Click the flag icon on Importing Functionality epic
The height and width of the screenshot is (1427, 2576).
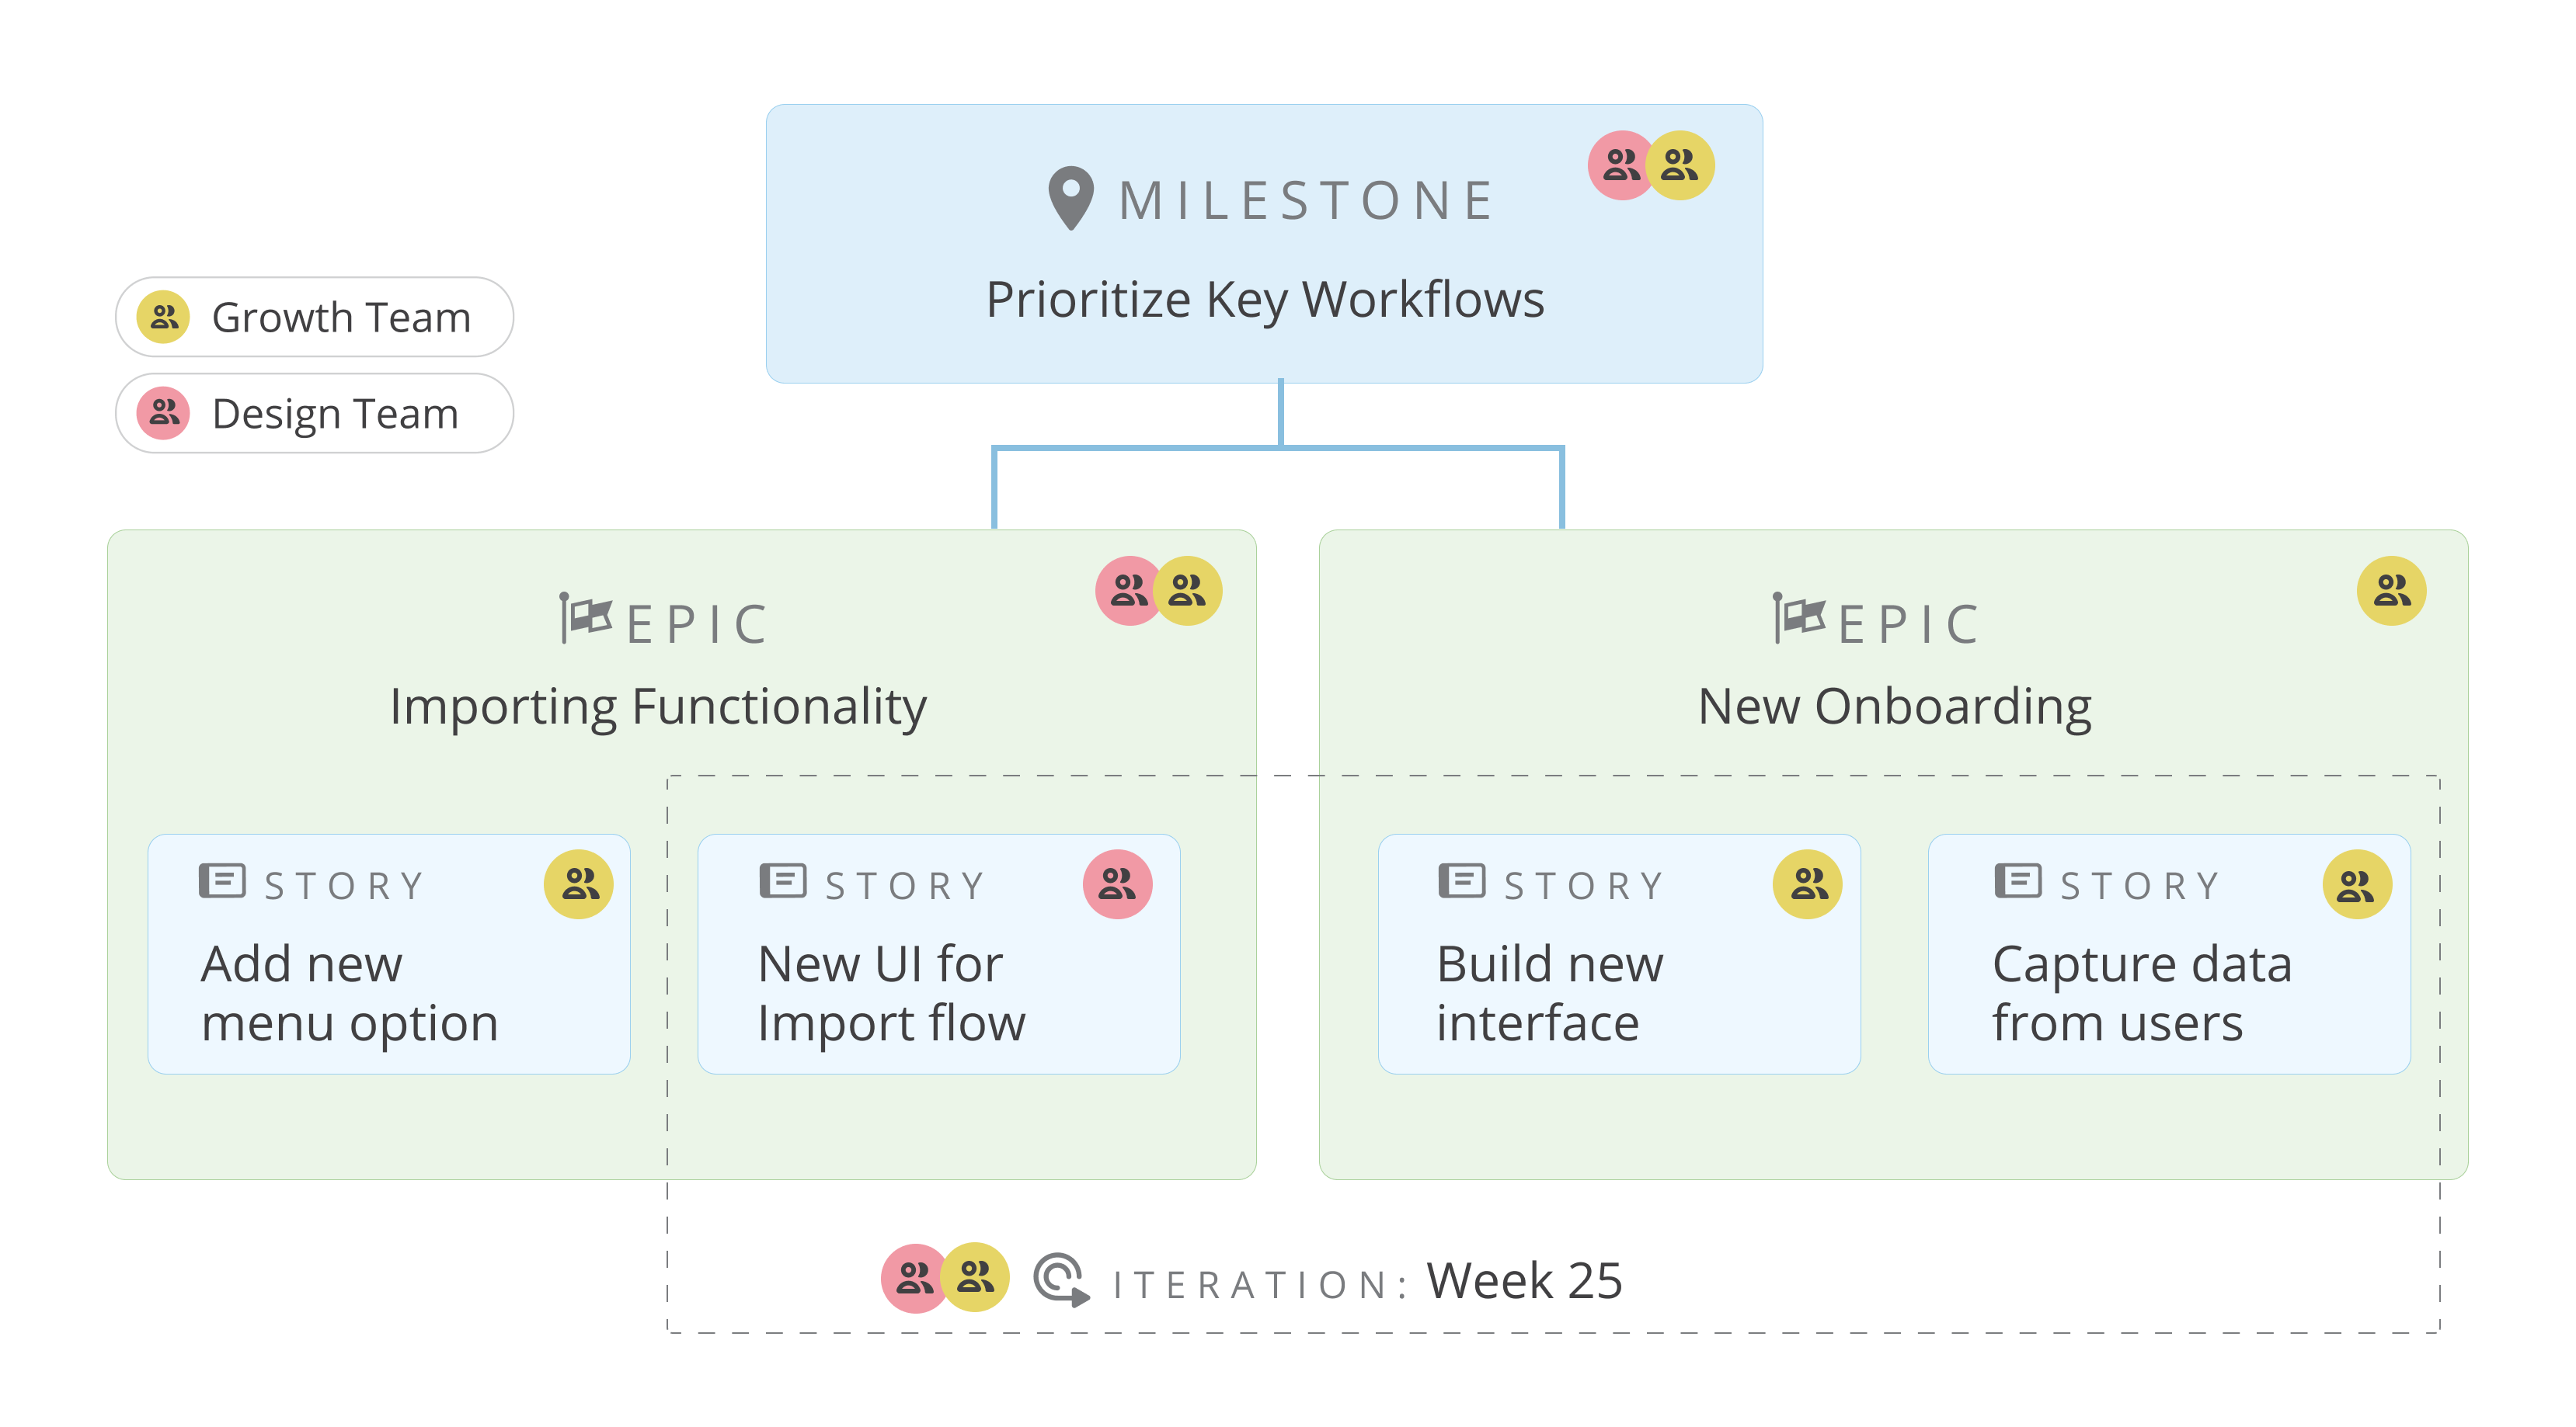(x=586, y=617)
